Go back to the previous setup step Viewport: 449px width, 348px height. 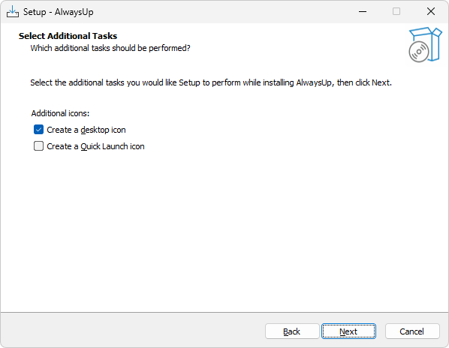[292, 331]
